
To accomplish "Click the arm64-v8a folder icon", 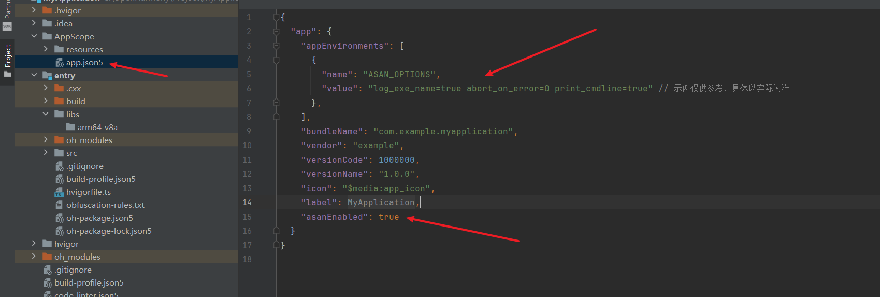I will pos(70,128).
